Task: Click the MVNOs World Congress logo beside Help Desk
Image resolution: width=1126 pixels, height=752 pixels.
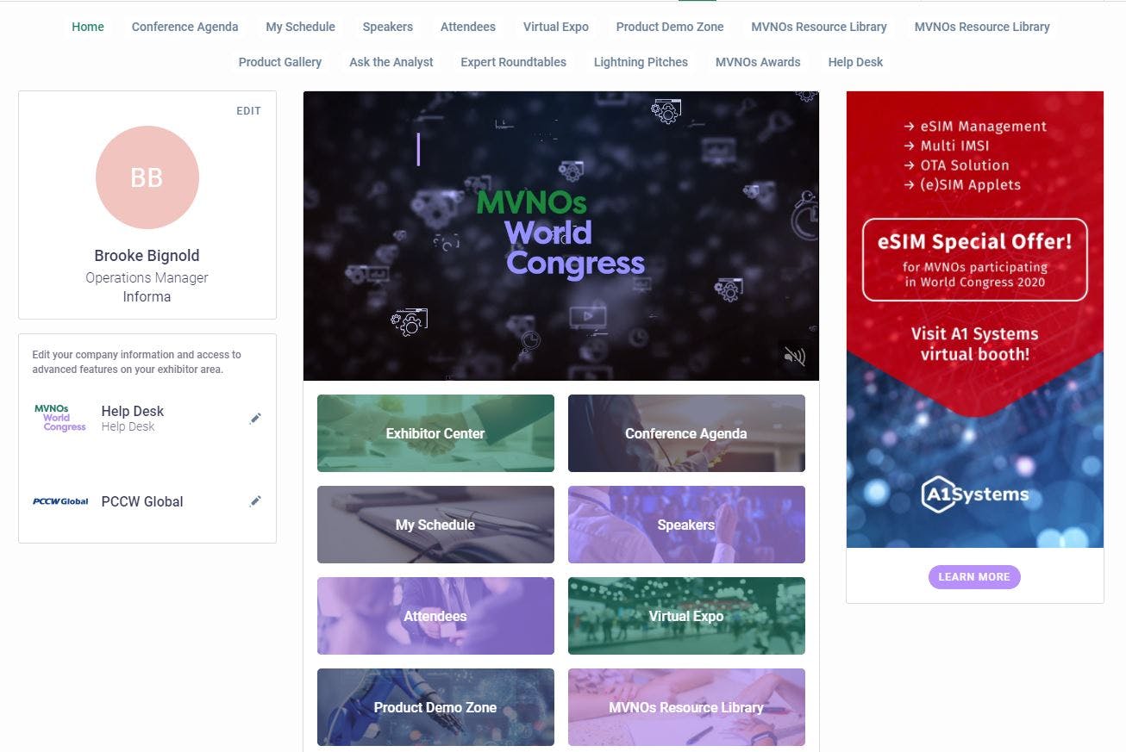Action: point(60,418)
